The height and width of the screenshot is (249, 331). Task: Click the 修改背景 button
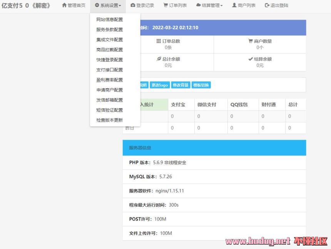181,85
